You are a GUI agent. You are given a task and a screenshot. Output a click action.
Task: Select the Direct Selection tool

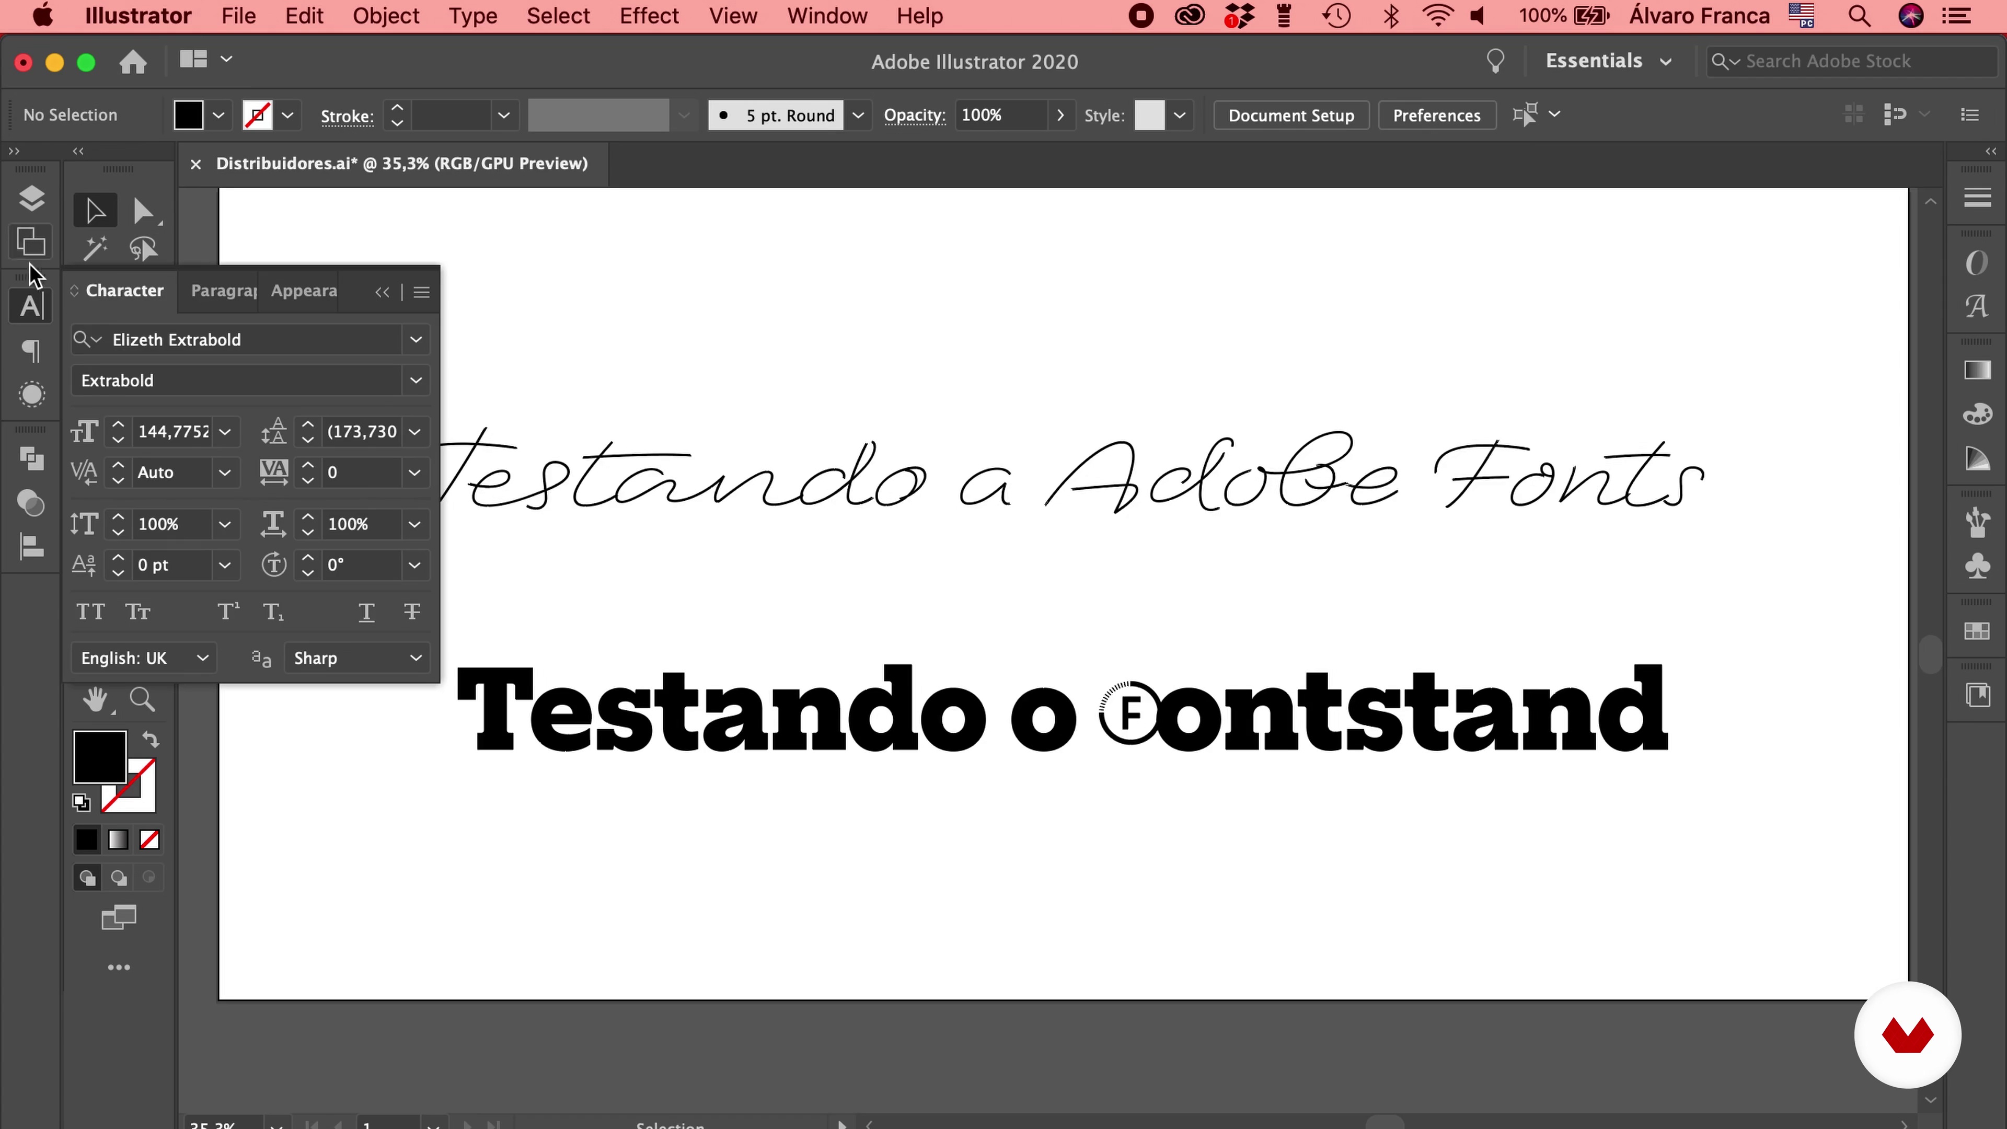click(x=143, y=211)
